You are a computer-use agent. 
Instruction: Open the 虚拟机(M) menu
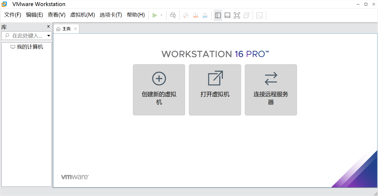(82, 15)
